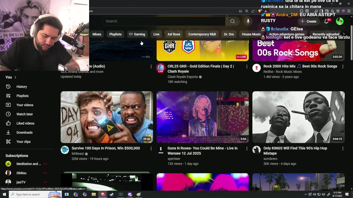
Task: Open the browser hamburger menu
Action: [x=349, y=11]
